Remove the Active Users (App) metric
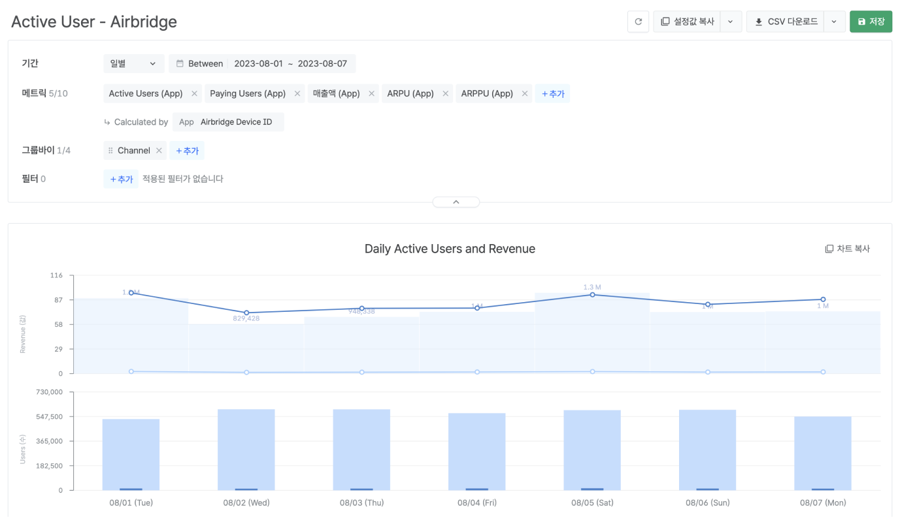This screenshot has height=522, width=915. 194,94
